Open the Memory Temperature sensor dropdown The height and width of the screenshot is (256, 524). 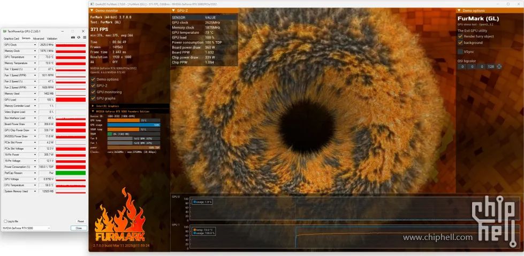[35, 63]
